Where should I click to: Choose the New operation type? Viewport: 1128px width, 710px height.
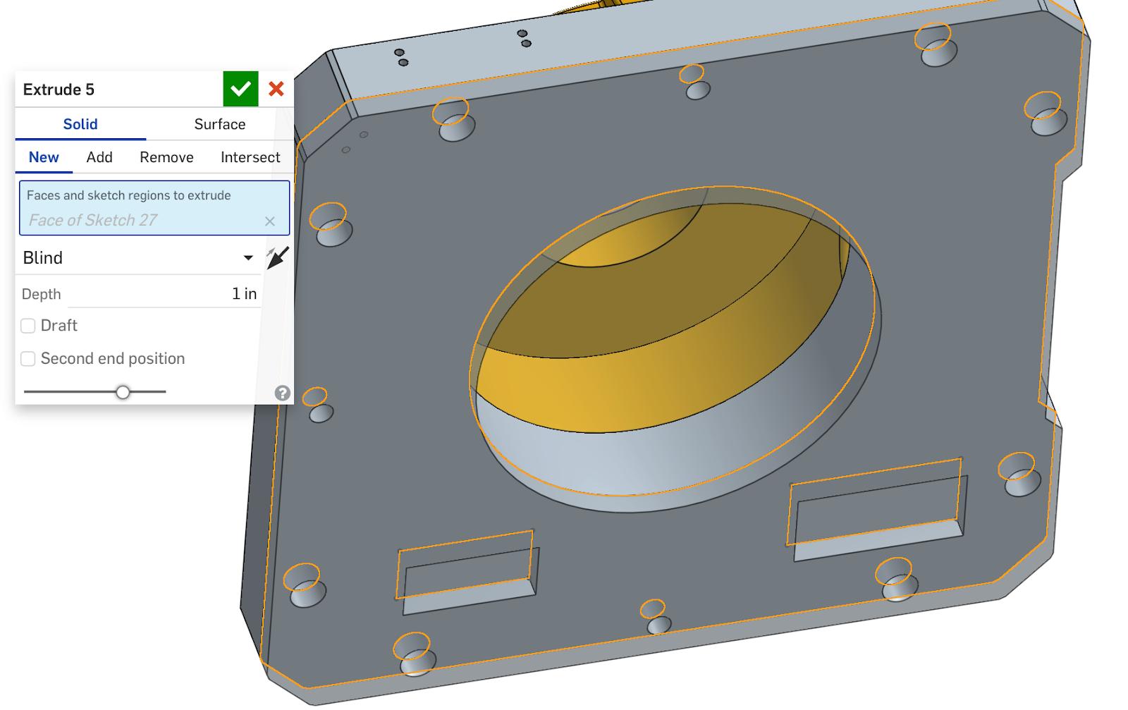coord(44,157)
